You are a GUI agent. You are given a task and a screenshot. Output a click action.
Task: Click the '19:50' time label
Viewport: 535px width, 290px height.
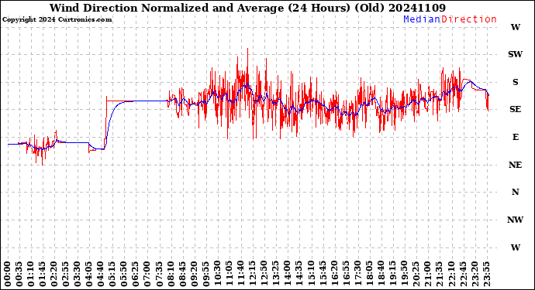(404, 274)
